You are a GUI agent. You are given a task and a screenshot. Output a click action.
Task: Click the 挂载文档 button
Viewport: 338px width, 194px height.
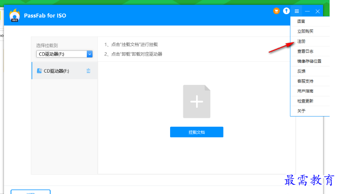click(x=197, y=132)
